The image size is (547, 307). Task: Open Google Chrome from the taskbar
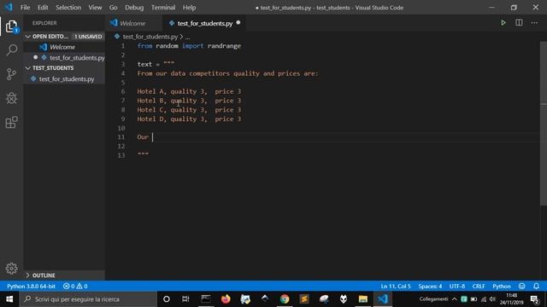[285, 299]
